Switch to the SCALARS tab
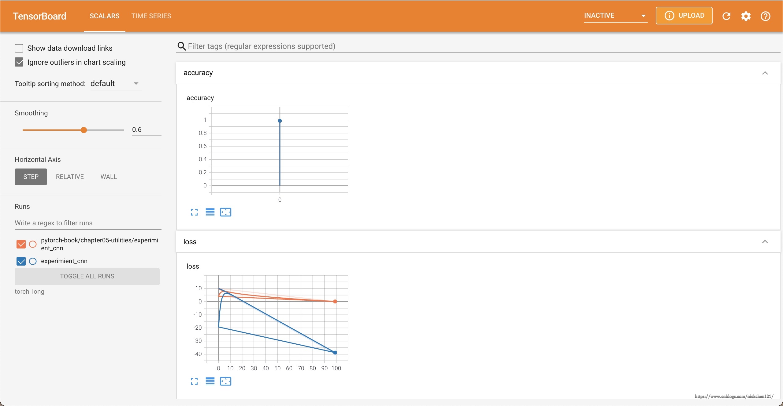Image resolution: width=783 pixels, height=406 pixels. [x=105, y=16]
